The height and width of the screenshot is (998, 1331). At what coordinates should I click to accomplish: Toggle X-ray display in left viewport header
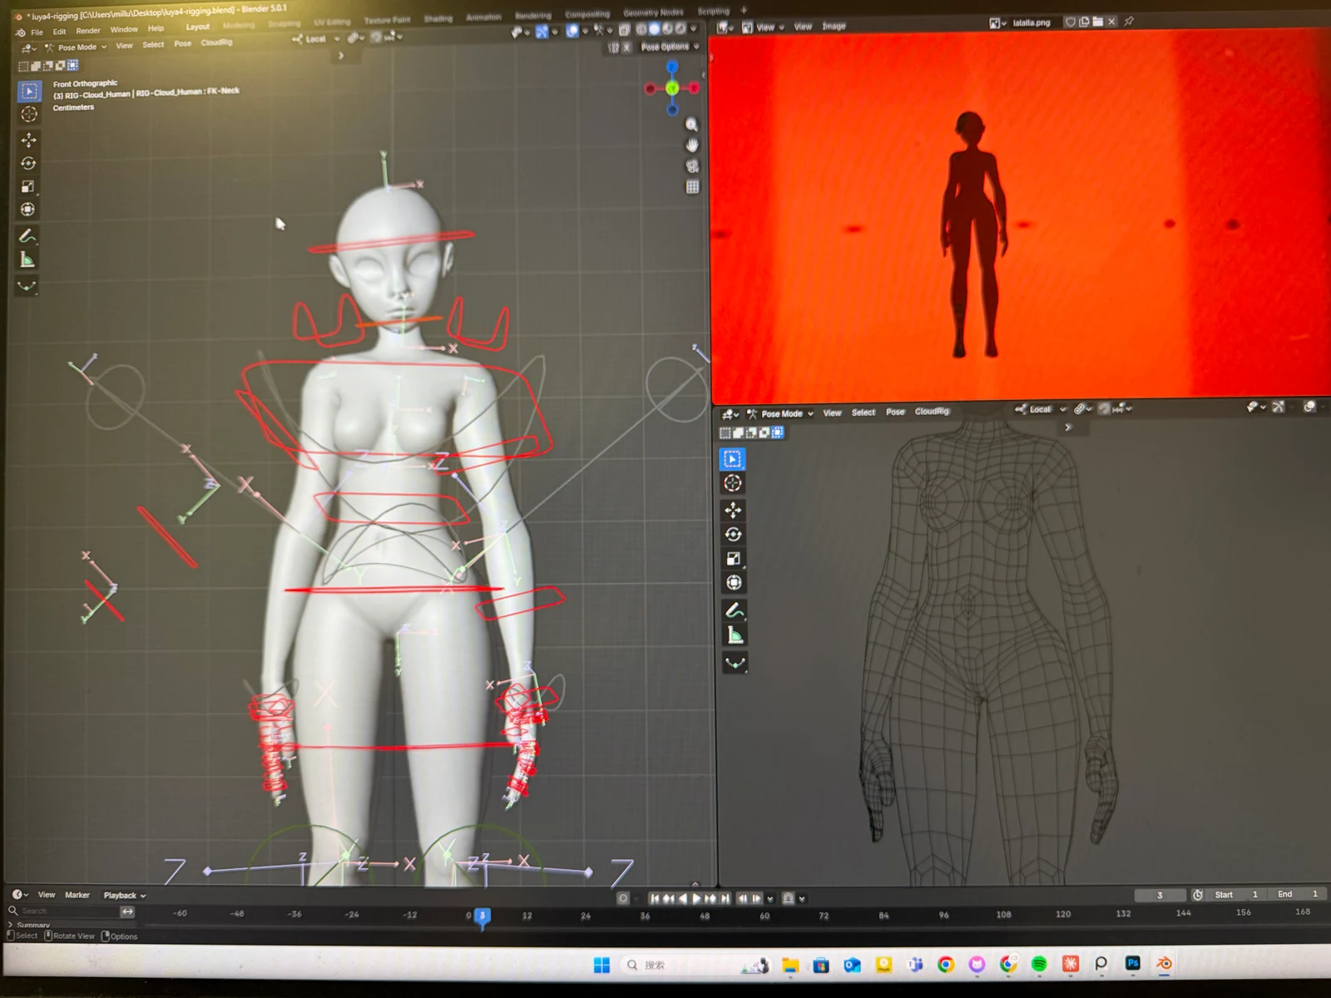click(624, 29)
